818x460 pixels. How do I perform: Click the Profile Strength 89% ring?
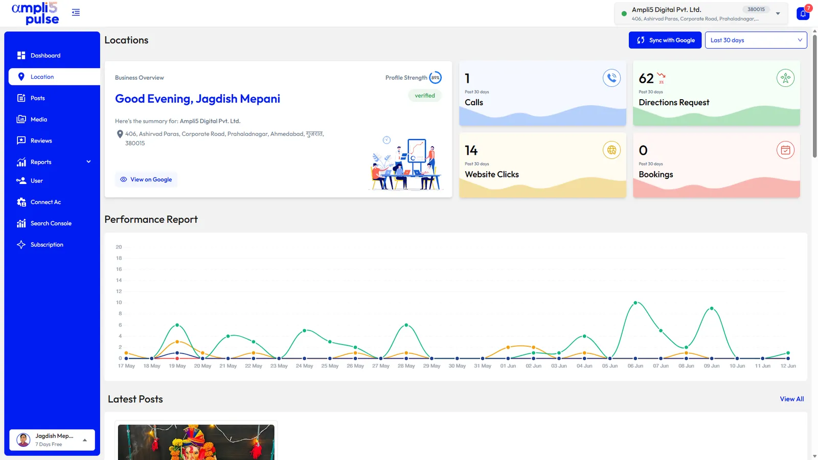pos(435,78)
